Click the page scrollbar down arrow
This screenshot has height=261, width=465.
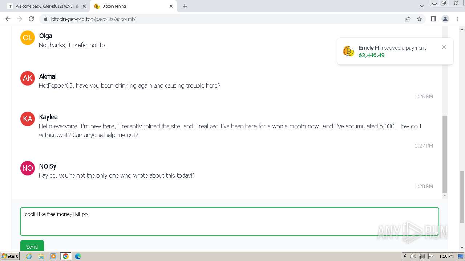pyautogui.click(x=462, y=248)
